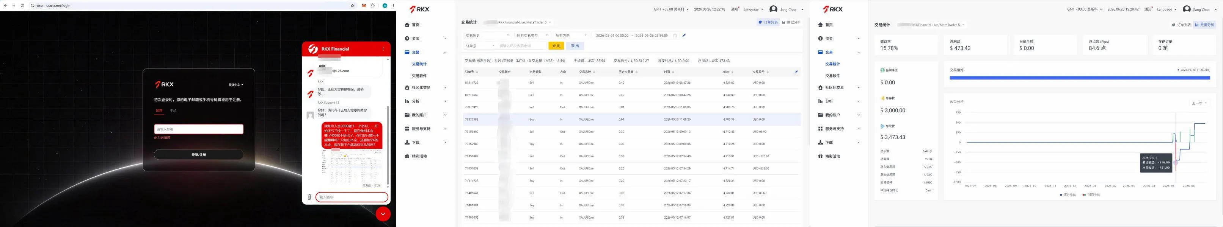Viewport: 1223px width, 227px height.
Task: Focus the 请输入邮箱 email input field
Action: pos(198,129)
